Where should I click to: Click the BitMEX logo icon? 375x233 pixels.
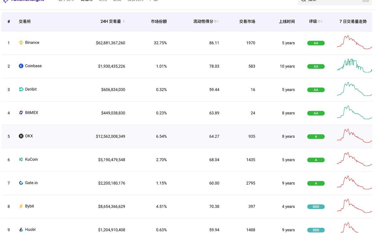(x=21, y=113)
